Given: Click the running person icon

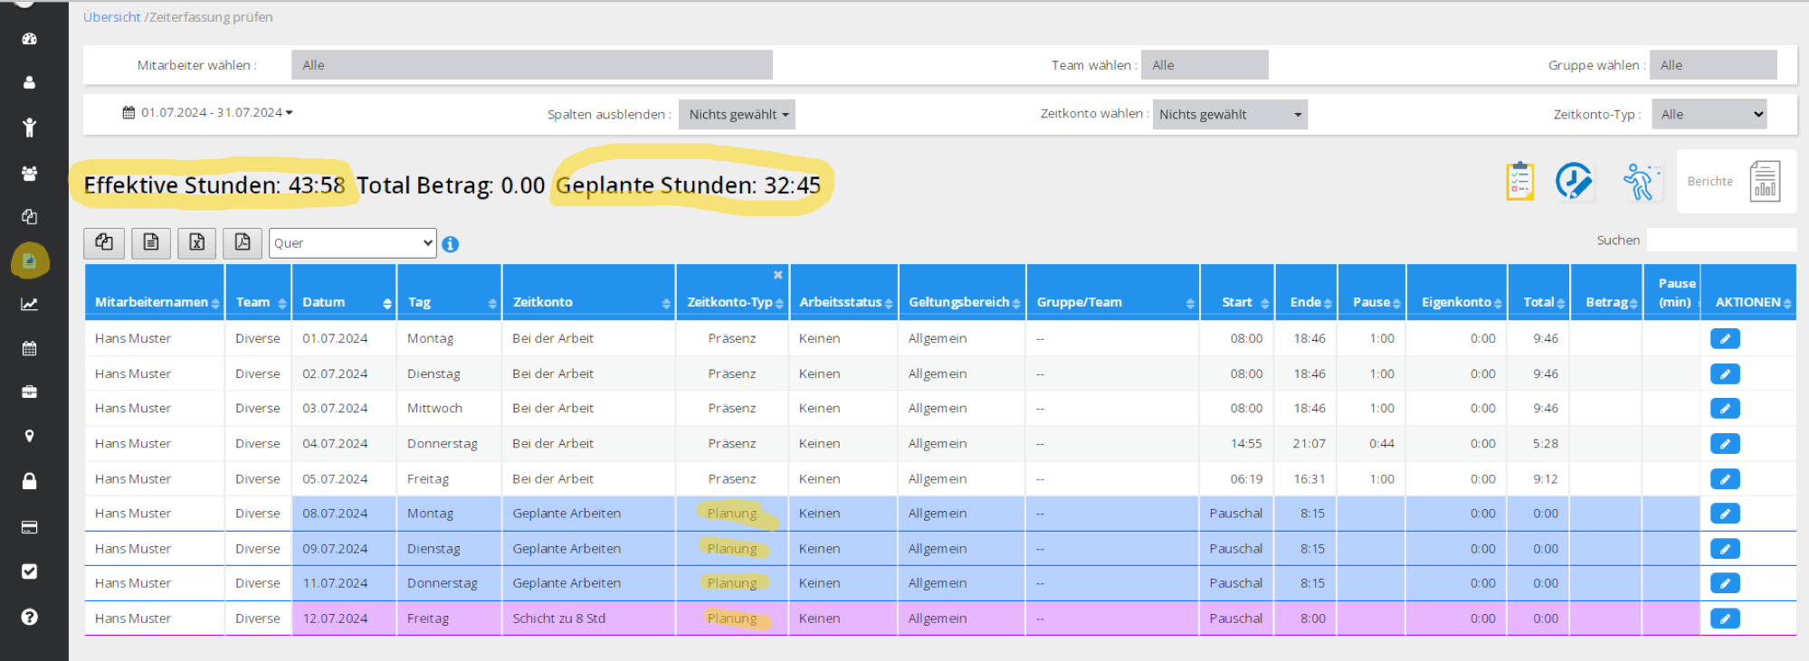Looking at the screenshot, I should coord(1639,182).
